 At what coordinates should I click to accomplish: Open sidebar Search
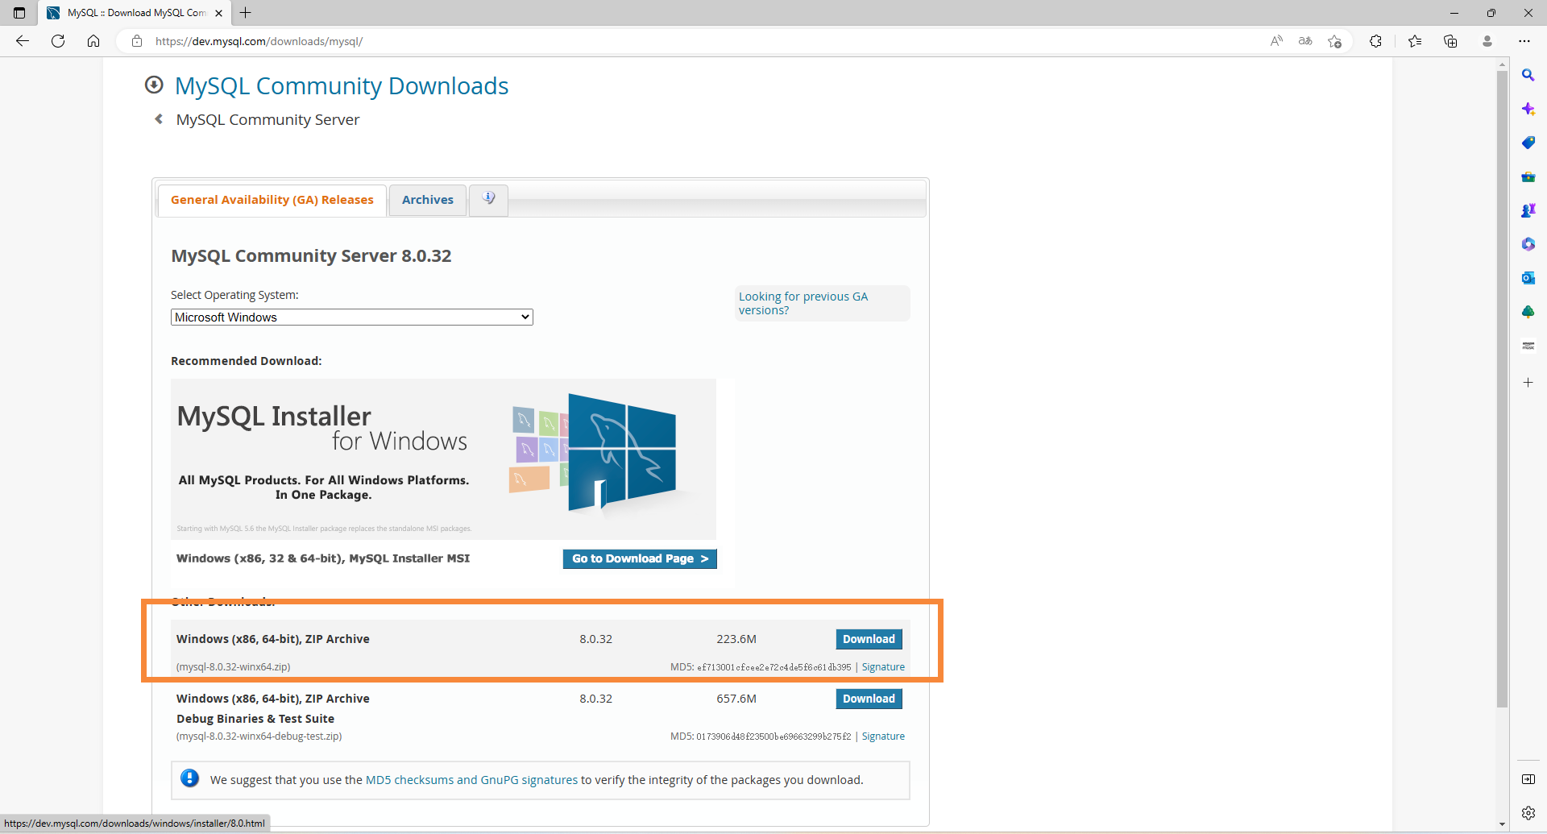[1528, 75]
